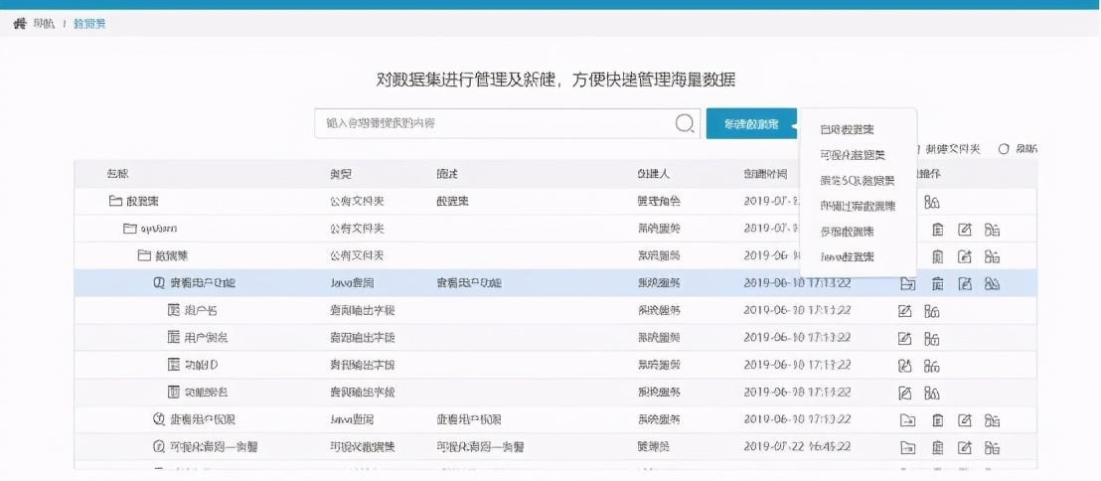
Task: Click the blue dataset breadcrumb link
Action: point(89,24)
